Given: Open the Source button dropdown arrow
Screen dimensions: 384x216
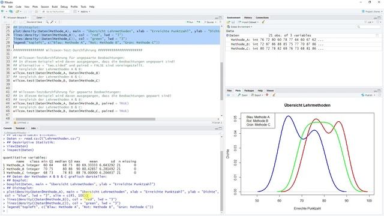Looking at the screenshot, I should pos(215,22).
